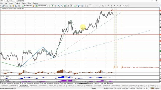
Task: Select equidistant channel drawing tool
Action: (103, 6)
